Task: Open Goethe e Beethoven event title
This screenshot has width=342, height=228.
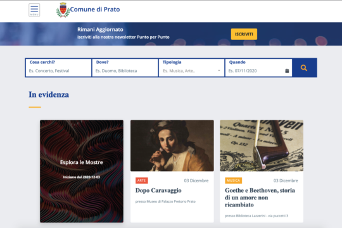Action: [x=260, y=198]
